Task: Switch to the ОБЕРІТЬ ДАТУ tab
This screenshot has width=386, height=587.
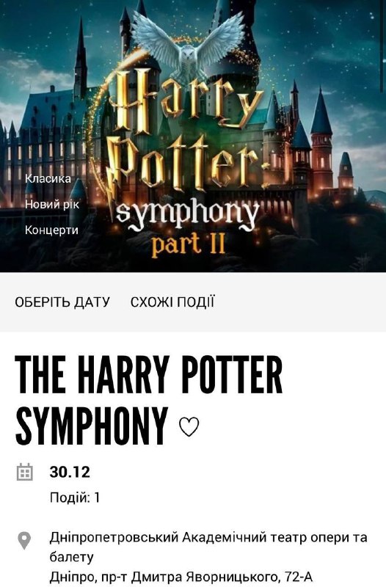Action: coord(62,302)
